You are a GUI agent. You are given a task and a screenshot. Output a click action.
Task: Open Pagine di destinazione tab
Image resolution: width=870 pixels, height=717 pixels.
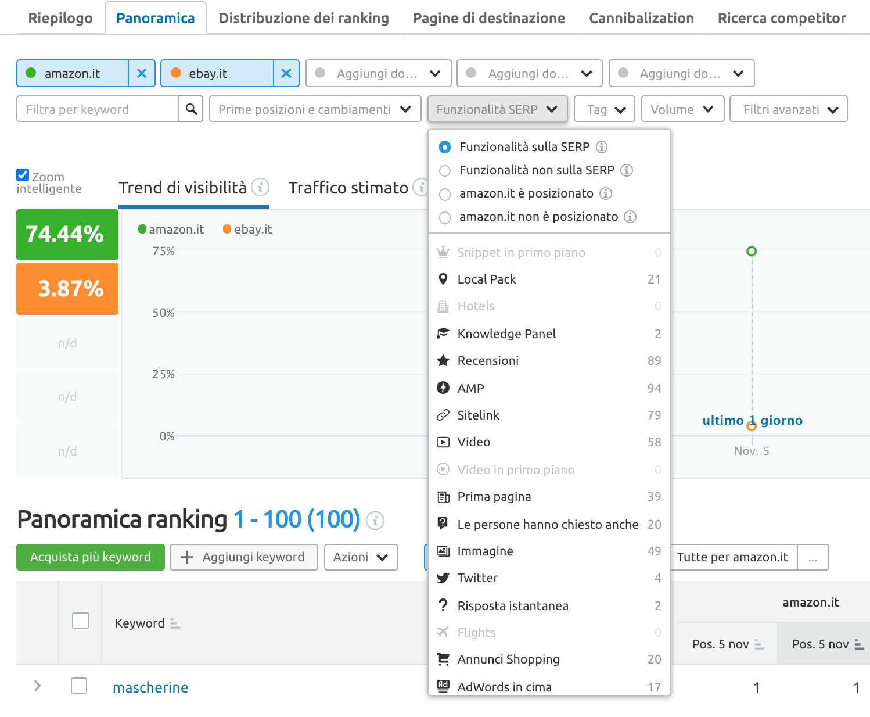[x=489, y=18]
